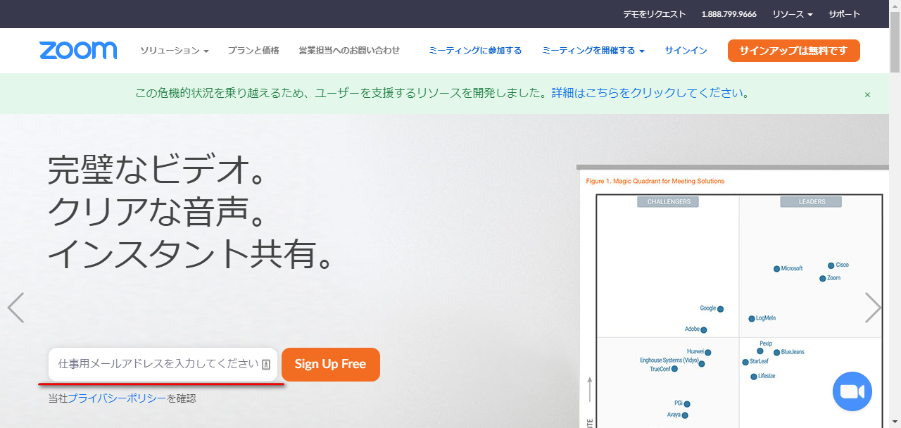Go to next slide with right arrow
Image resolution: width=901 pixels, height=428 pixels.
coord(873,308)
